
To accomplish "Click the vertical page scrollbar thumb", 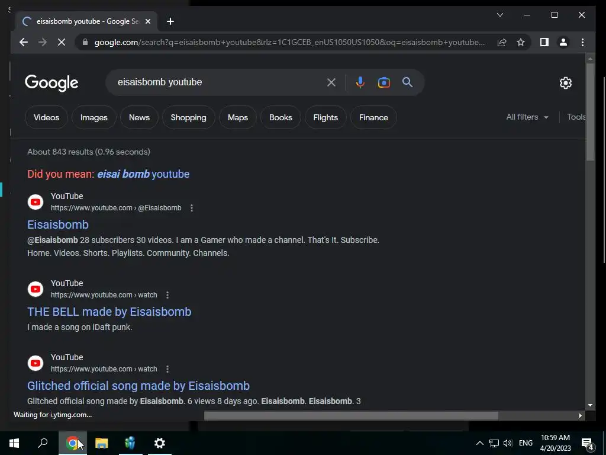I will click(x=590, y=112).
